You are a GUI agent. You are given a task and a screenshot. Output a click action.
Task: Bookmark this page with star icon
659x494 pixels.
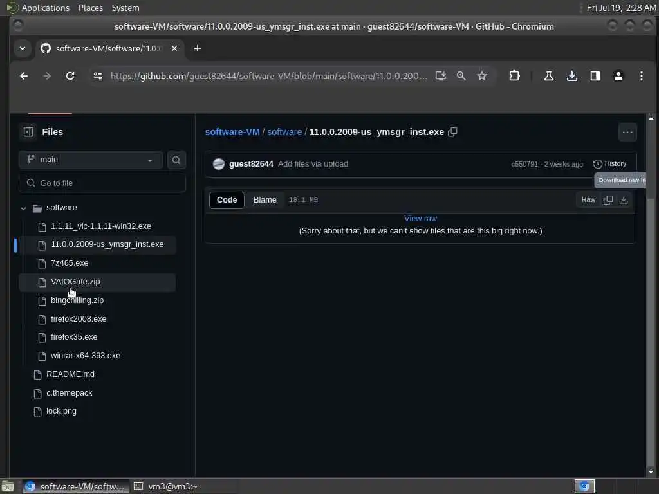coord(482,76)
